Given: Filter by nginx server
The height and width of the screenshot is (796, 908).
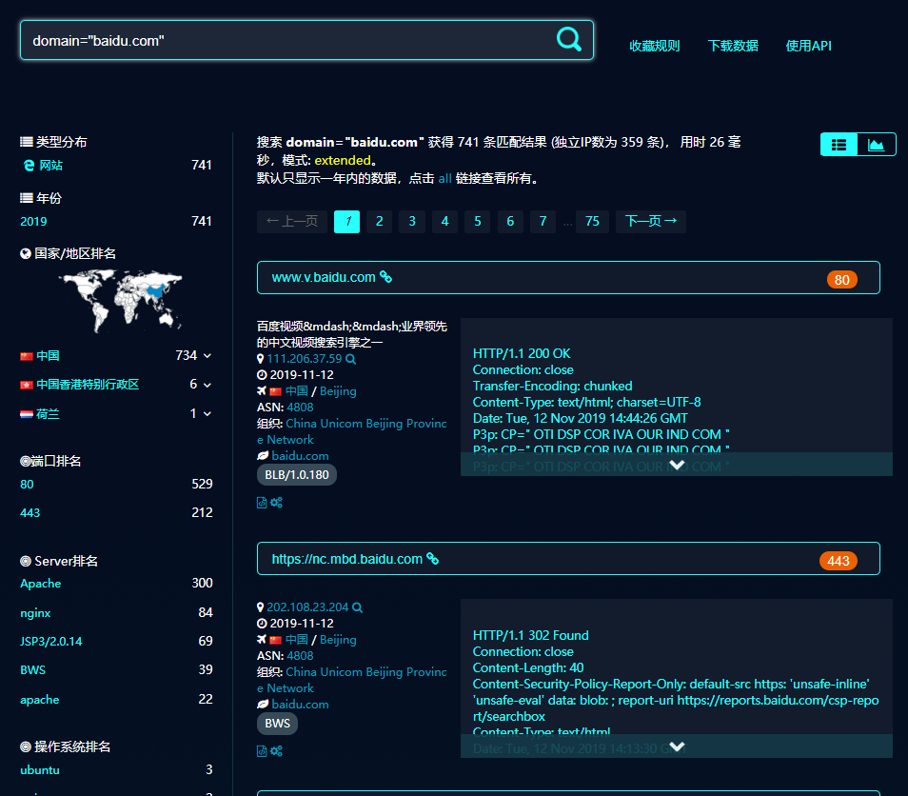Looking at the screenshot, I should click(35, 613).
